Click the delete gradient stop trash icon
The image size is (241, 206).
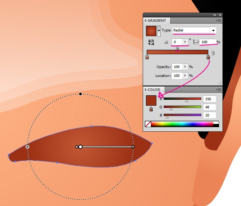pos(213,53)
